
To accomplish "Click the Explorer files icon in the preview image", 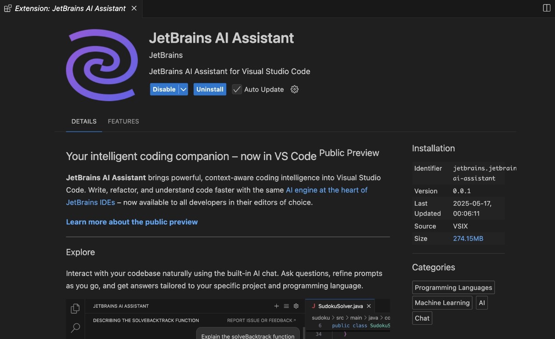I will 75,309.
